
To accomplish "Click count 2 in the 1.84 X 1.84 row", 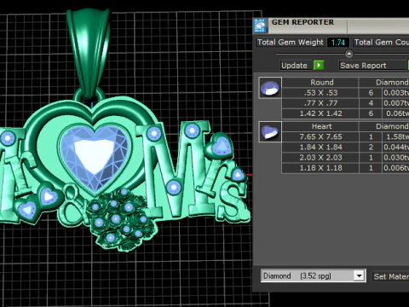I will (371, 148).
